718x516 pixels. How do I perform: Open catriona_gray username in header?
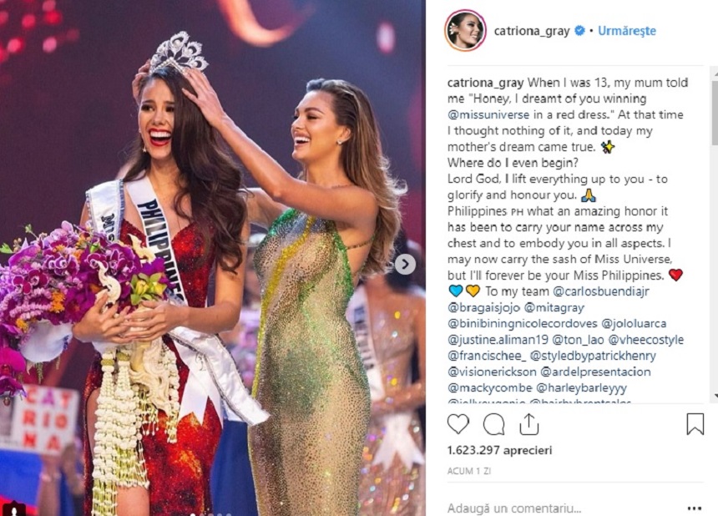532,31
